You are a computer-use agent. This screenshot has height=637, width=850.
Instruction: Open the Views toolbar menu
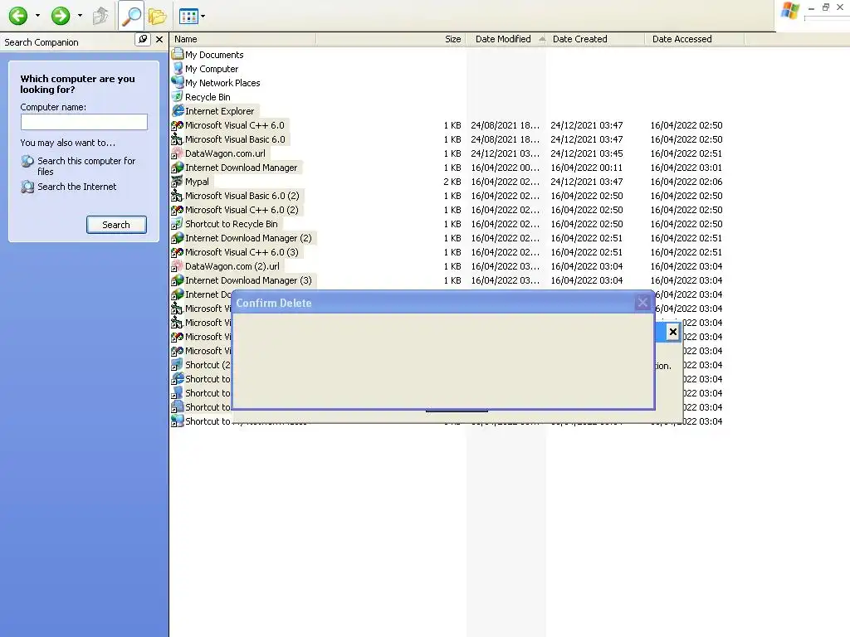(192, 17)
